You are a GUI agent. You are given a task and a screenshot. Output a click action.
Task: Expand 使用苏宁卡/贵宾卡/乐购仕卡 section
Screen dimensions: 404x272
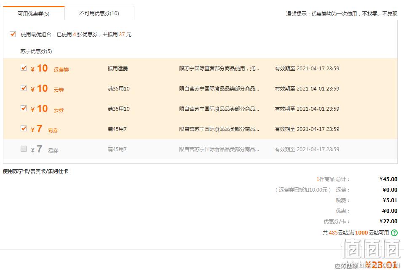(x=35, y=171)
